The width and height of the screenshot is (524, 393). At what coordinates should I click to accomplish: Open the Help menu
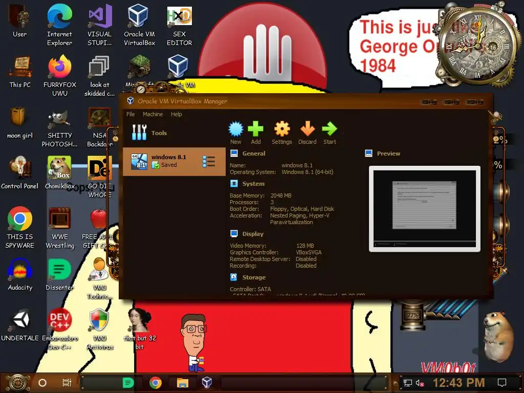pyautogui.click(x=176, y=114)
